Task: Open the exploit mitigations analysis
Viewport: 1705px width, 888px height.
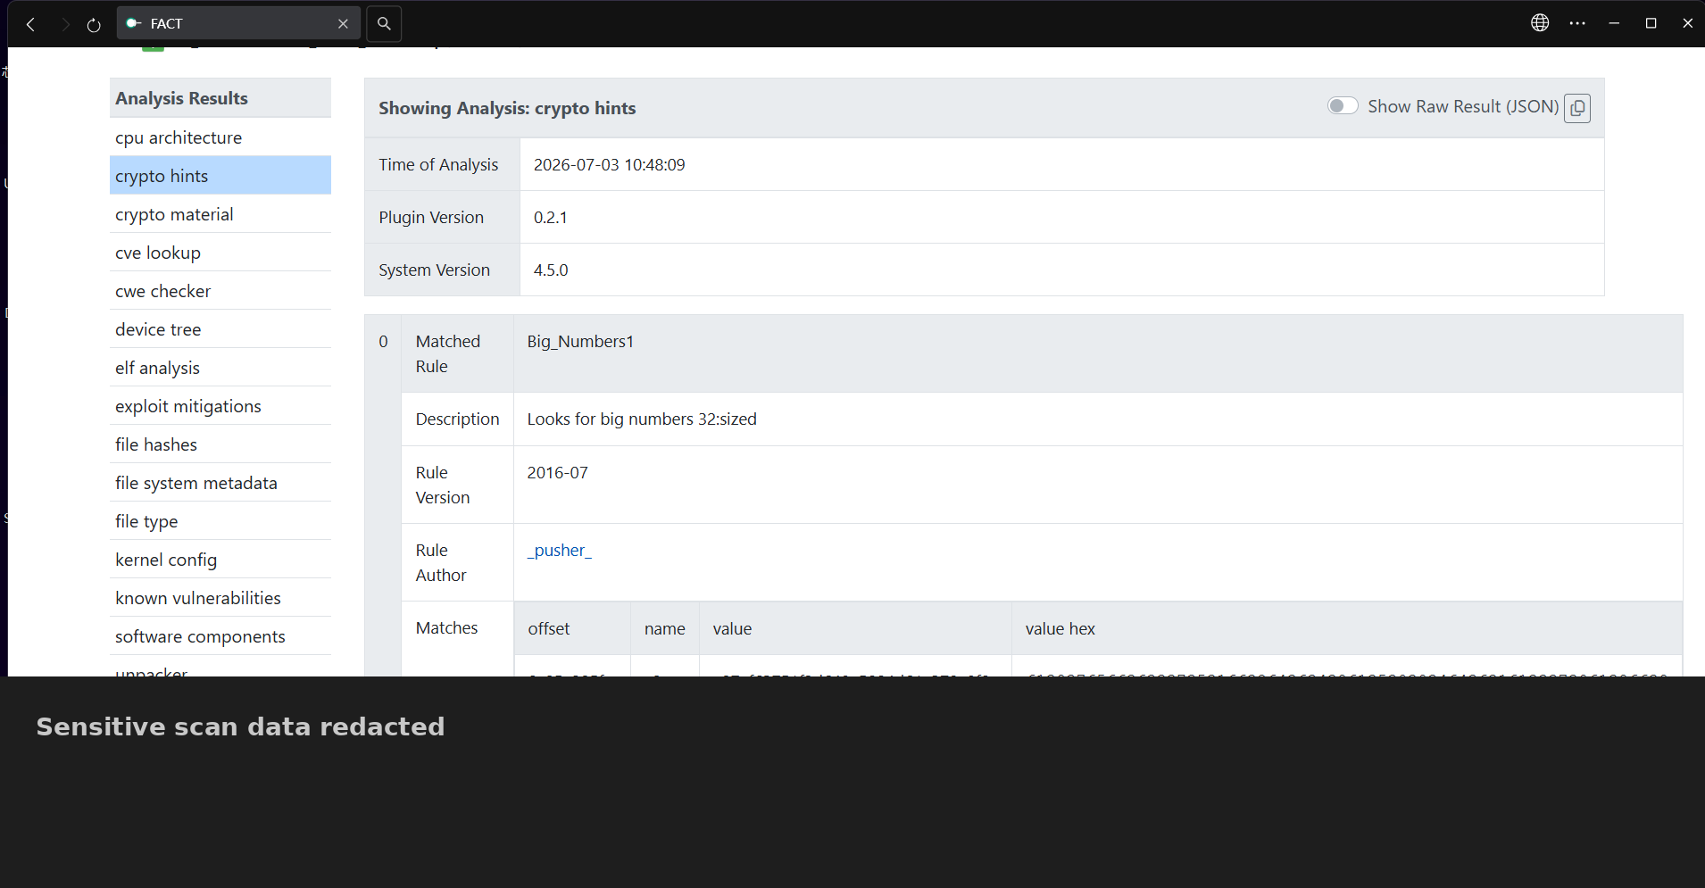Action: [220, 406]
